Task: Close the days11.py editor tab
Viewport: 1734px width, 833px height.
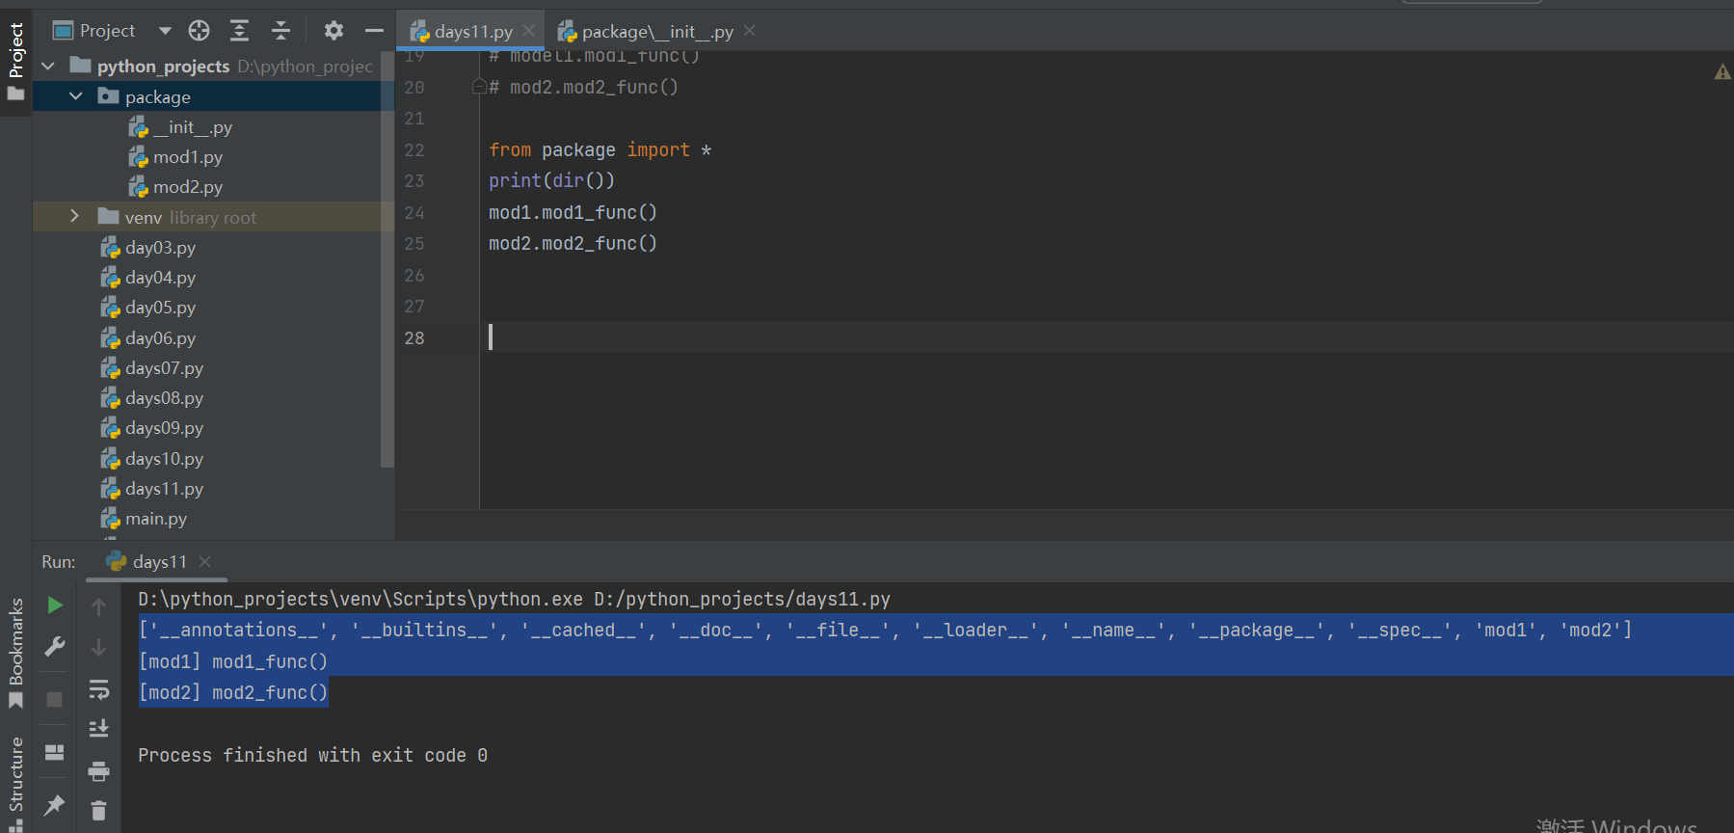Action: (528, 31)
